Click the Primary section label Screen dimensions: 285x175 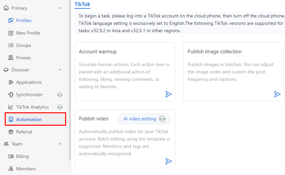click(19, 8)
